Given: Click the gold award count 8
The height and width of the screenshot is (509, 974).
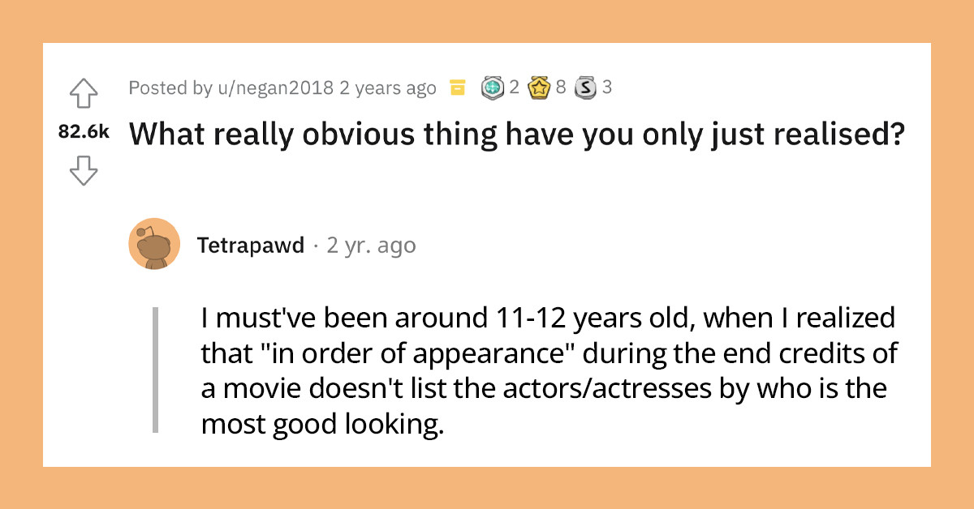Looking at the screenshot, I should coord(560,88).
